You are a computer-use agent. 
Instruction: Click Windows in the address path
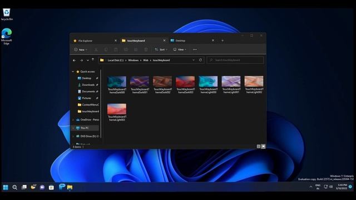click(133, 61)
